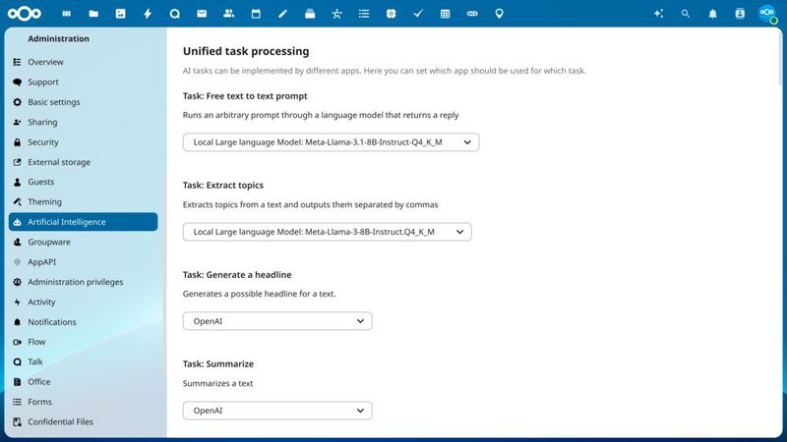This screenshot has width=787, height=442.
Task: Open Forms settings section
Action: 83,402
